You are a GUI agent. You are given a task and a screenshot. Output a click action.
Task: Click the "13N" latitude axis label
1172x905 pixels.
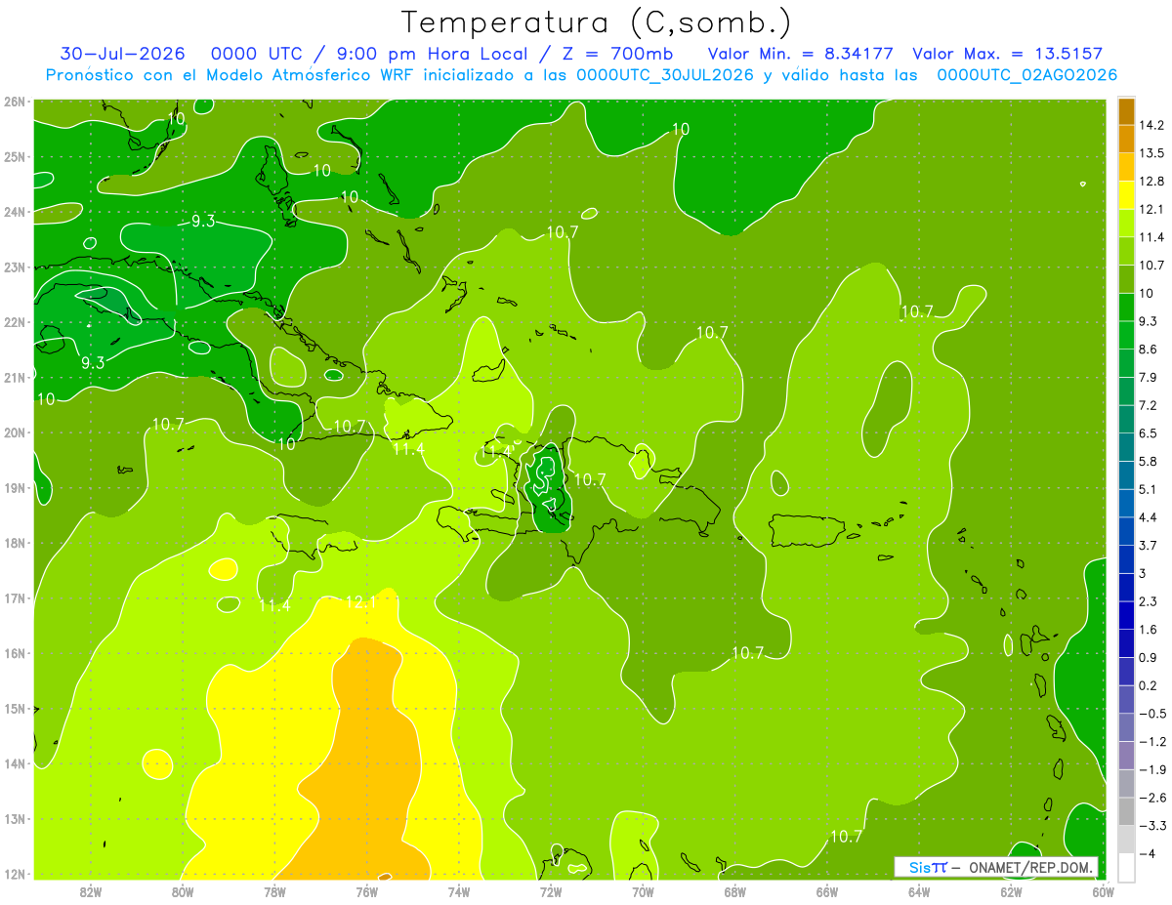[x=15, y=818]
